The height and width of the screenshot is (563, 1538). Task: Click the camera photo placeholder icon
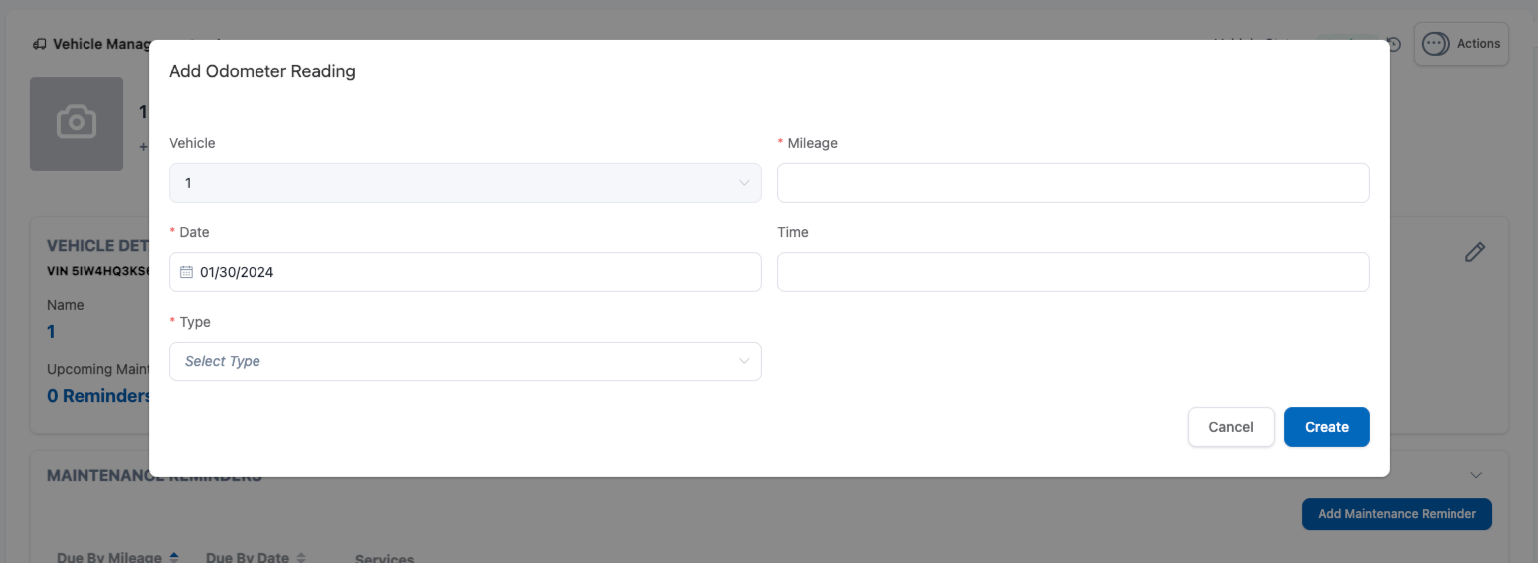pos(77,123)
